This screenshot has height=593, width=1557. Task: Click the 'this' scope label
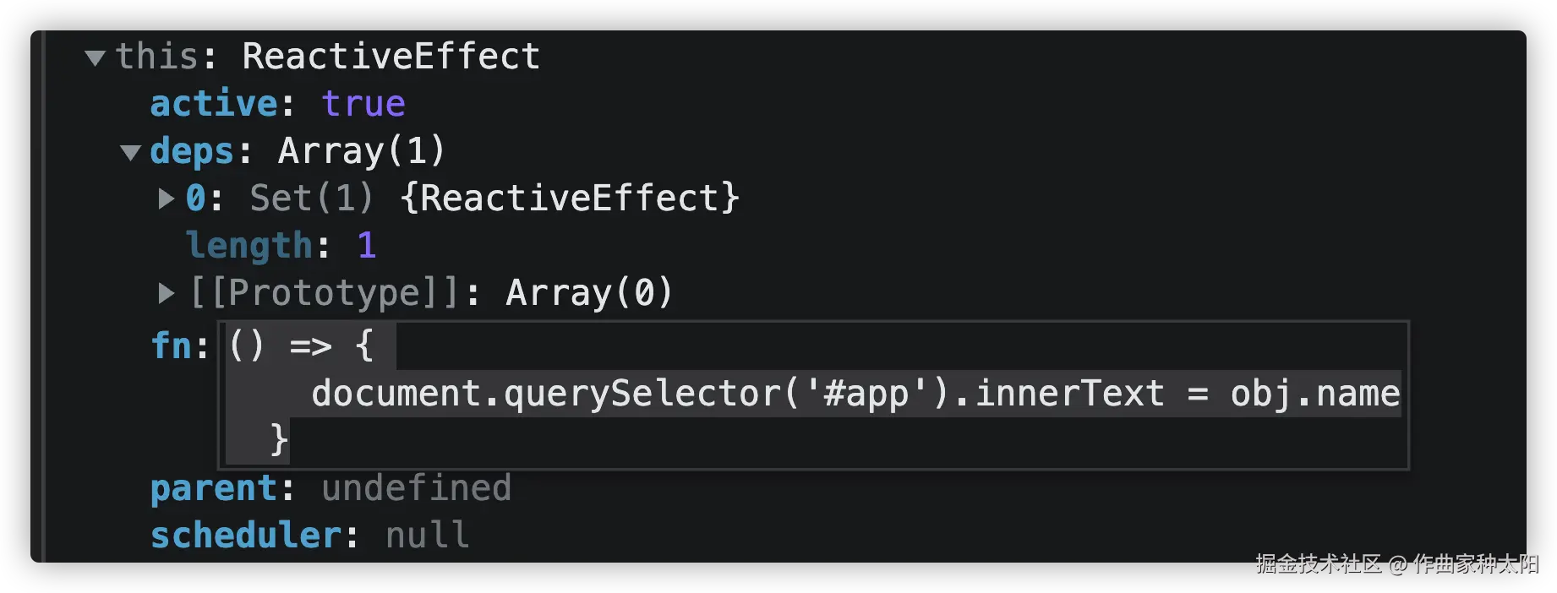pos(156,57)
